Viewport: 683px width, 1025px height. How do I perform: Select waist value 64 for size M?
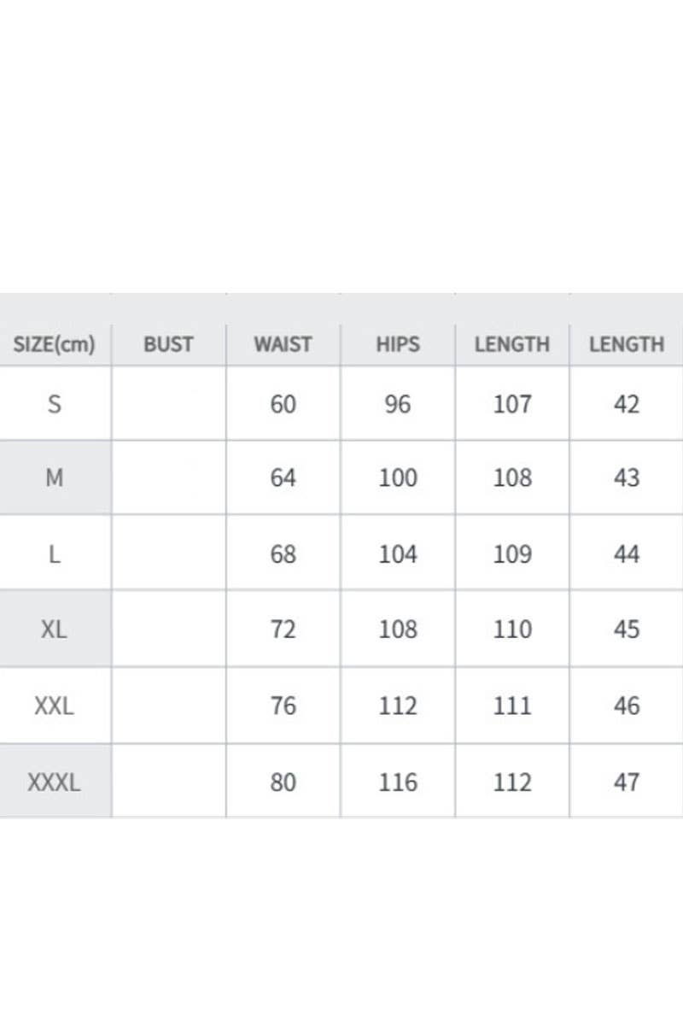point(283,477)
